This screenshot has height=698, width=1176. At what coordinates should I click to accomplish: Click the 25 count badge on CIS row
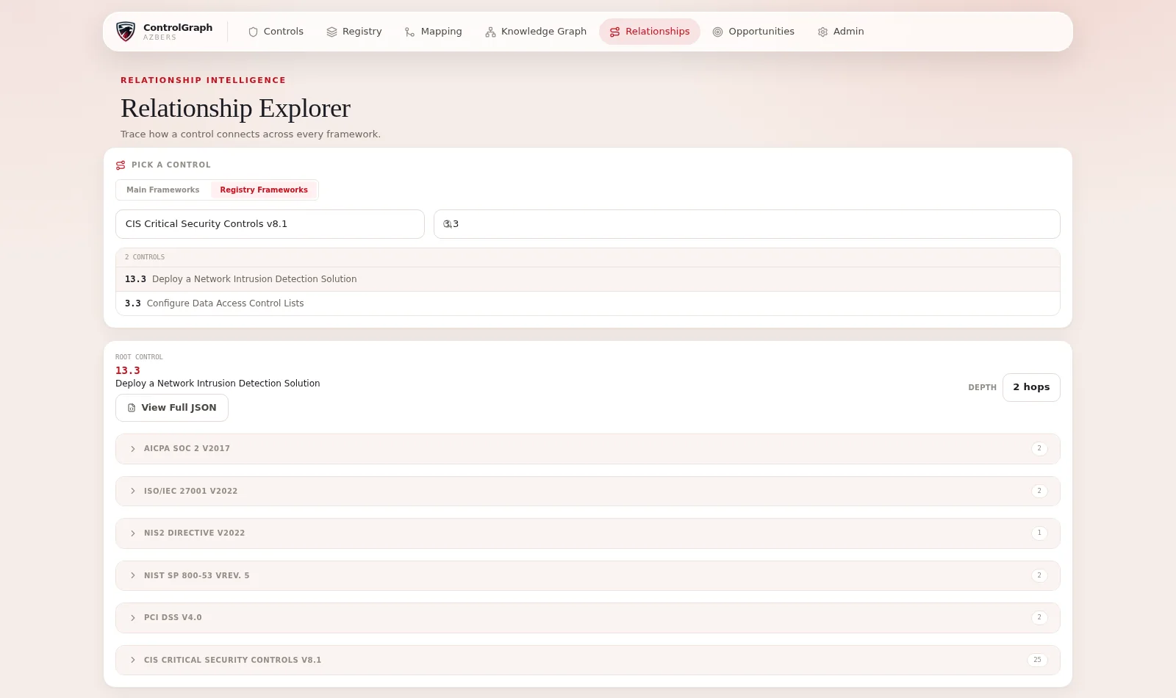coord(1037,660)
